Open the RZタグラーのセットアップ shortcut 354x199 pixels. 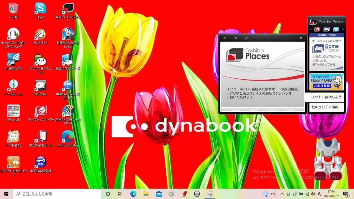coord(13,166)
